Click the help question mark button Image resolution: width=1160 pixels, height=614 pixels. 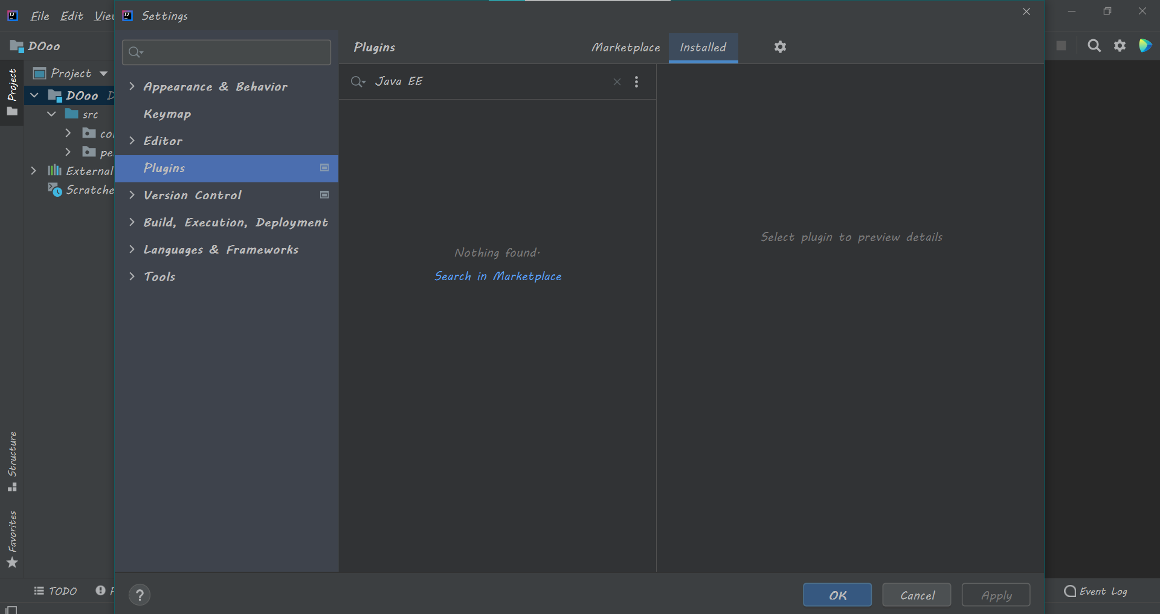click(x=140, y=595)
